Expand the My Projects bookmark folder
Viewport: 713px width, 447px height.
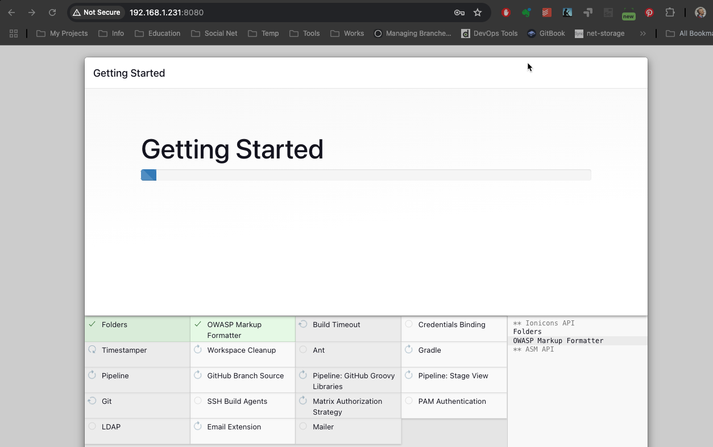click(62, 34)
